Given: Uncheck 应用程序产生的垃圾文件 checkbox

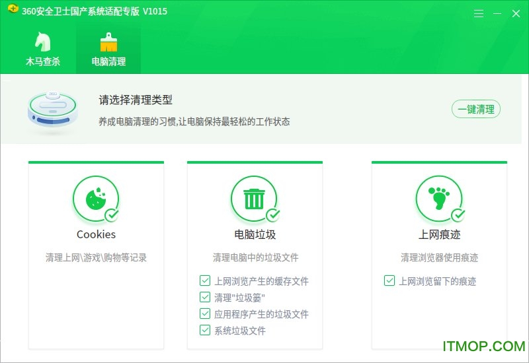Looking at the screenshot, I should click(205, 313).
